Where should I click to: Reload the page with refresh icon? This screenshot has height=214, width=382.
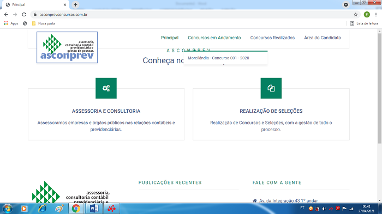pos(24,15)
